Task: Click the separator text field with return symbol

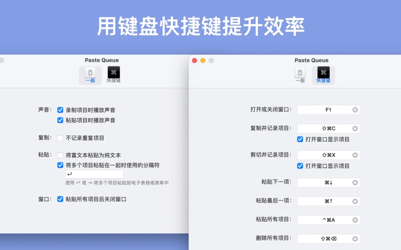Action: [x=94, y=174]
